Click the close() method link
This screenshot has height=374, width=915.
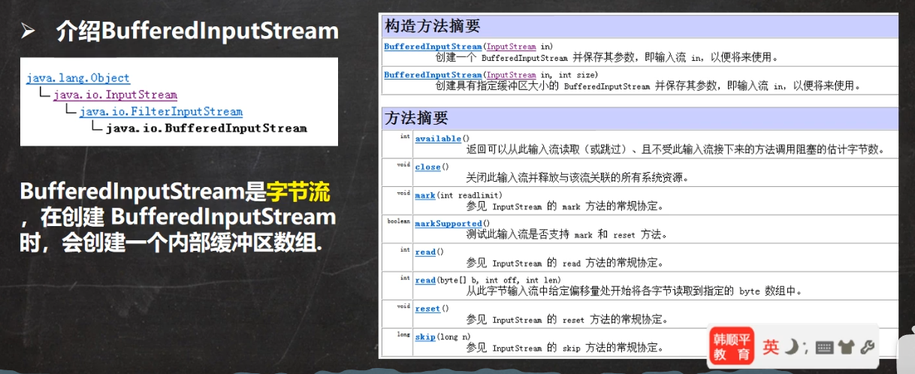tap(427, 167)
